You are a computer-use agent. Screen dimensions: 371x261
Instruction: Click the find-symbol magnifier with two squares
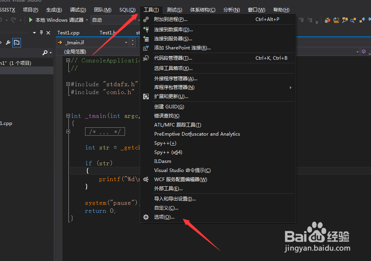tap(345, 20)
